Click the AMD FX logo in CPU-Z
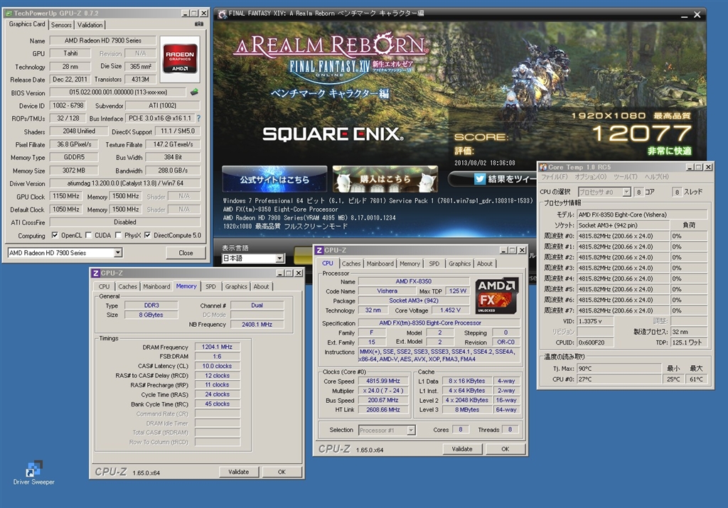Viewport: 728px width, 508px height. [496, 296]
